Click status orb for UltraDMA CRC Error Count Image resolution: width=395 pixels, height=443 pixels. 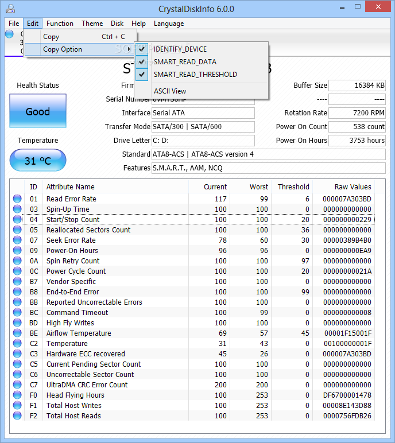[x=17, y=384]
